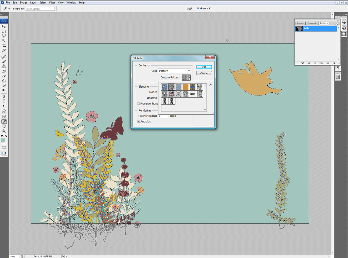Screen dimensions: 348x258
Task: Activate the Hand tool
Action: pos(4,127)
